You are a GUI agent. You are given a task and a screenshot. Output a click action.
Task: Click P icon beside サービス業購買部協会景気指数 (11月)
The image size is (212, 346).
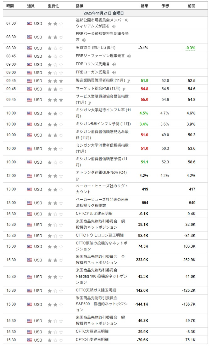[90, 103]
